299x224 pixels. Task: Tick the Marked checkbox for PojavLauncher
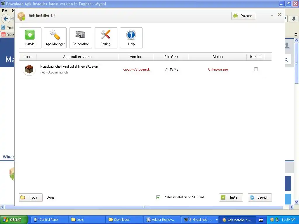(x=256, y=69)
